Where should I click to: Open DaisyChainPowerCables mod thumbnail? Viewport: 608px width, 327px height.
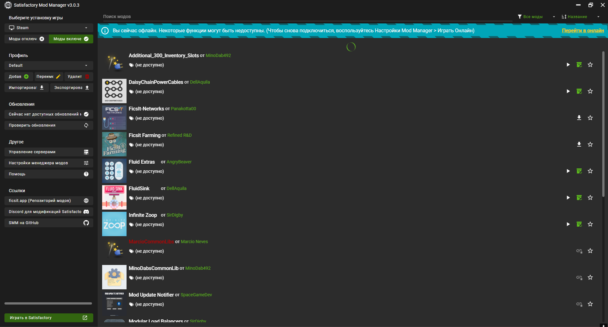coord(114,91)
